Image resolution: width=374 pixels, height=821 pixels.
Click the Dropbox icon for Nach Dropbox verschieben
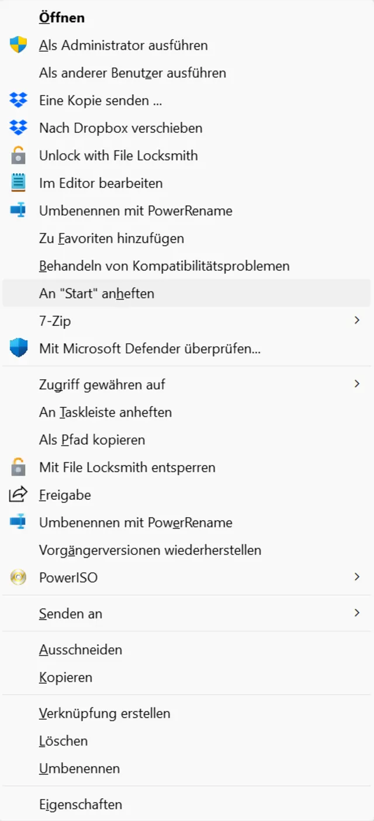pos(19,128)
